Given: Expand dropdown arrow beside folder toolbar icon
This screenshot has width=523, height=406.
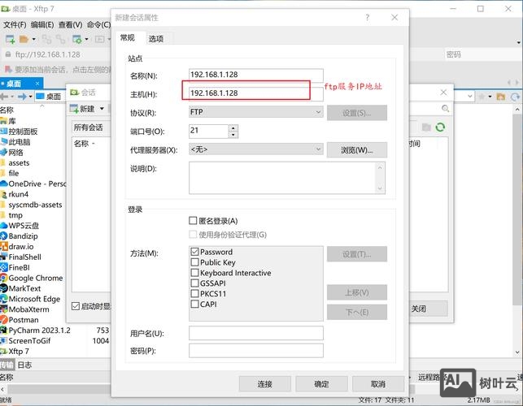Looking at the screenshot, I should pyautogui.click(x=33, y=39).
